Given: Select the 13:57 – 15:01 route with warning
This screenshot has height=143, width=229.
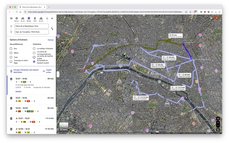Looking at the screenshot, I should (x=32, y=120).
